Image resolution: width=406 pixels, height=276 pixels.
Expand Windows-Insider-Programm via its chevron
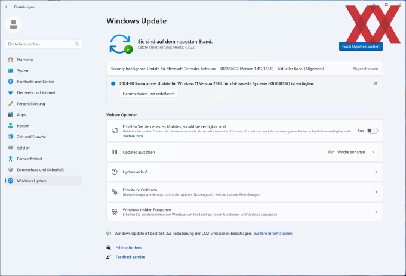(376, 212)
